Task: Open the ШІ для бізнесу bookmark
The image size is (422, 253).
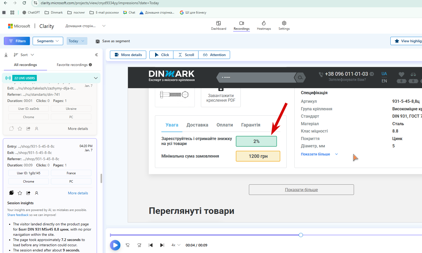Action: pyautogui.click(x=193, y=13)
